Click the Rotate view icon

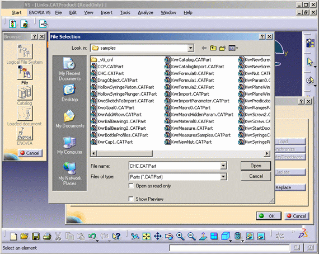169,236
